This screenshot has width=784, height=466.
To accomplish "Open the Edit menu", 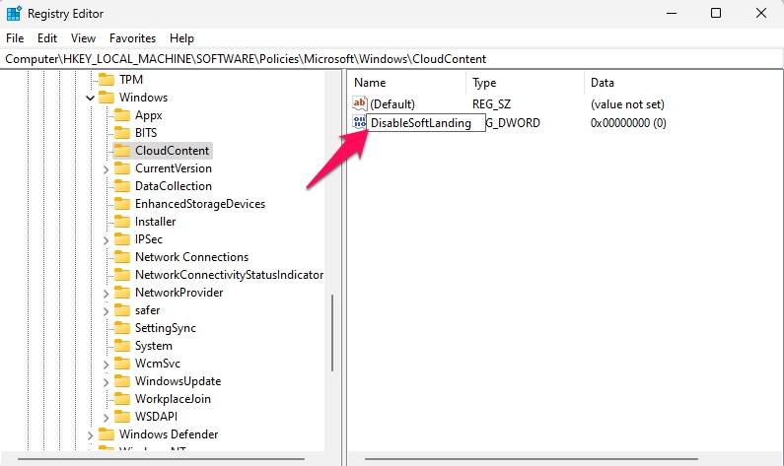I will (47, 38).
